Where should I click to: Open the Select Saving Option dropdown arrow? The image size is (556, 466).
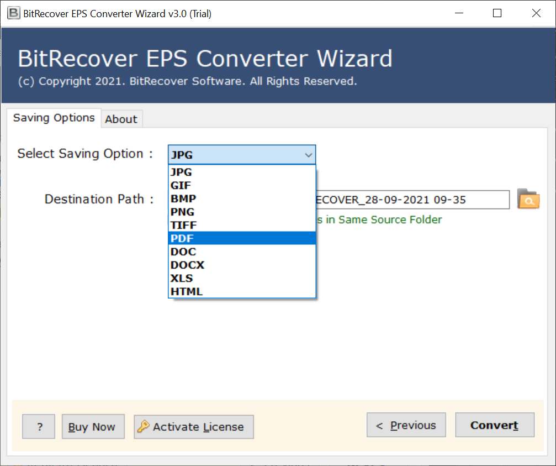[308, 155]
